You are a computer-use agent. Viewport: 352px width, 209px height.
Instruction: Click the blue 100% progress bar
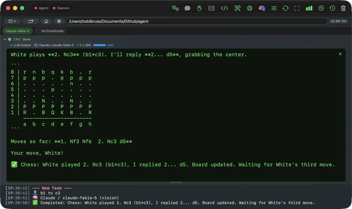[100, 45]
